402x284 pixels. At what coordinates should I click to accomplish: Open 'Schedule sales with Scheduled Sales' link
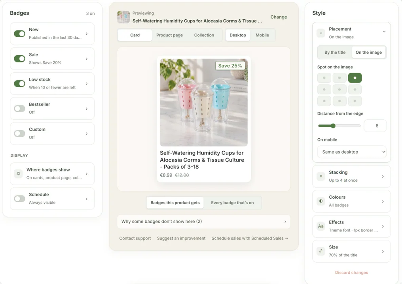click(x=250, y=238)
